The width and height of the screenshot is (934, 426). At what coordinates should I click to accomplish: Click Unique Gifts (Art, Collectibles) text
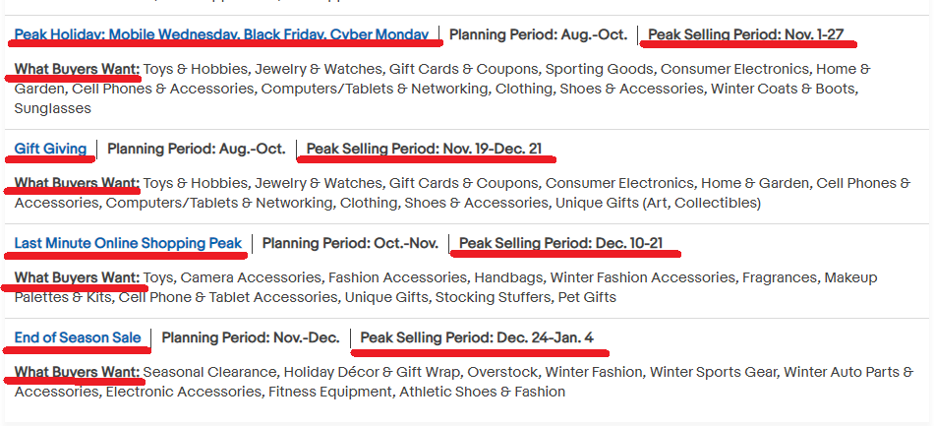[x=658, y=203]
